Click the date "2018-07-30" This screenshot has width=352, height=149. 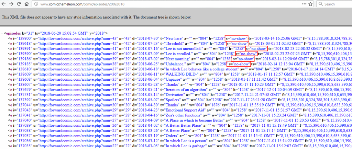pos(148,38)
